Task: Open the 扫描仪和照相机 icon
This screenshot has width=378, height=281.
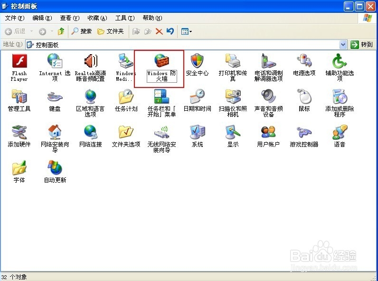Action: (233, 97)
